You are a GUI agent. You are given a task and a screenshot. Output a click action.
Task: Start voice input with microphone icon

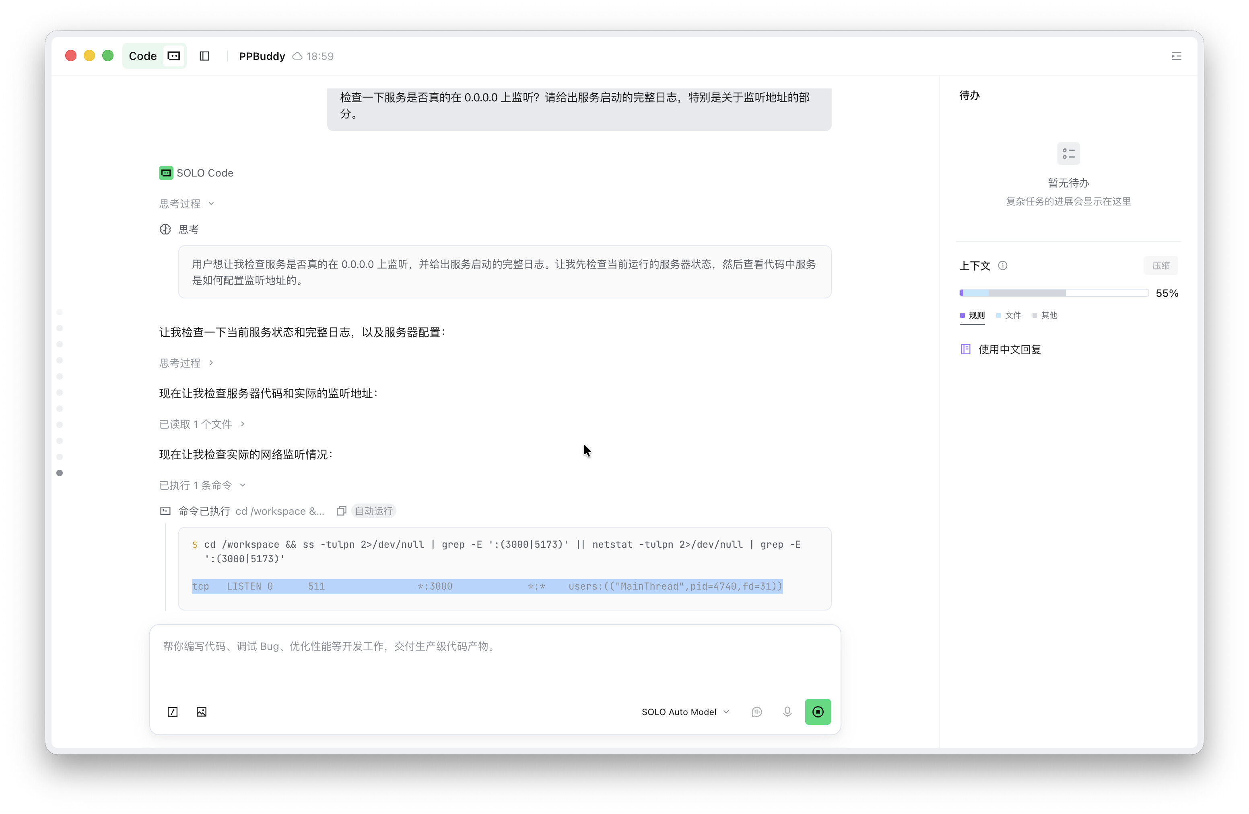coord(787,712)
